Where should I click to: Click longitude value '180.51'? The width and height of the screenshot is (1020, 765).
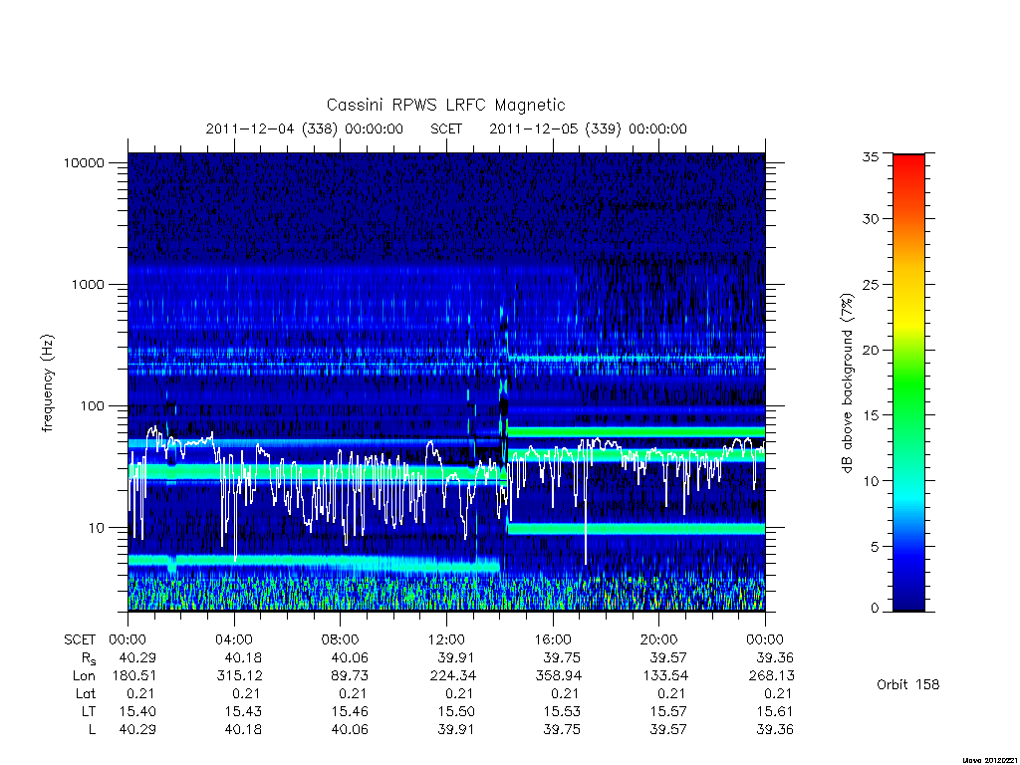point(134,676)
